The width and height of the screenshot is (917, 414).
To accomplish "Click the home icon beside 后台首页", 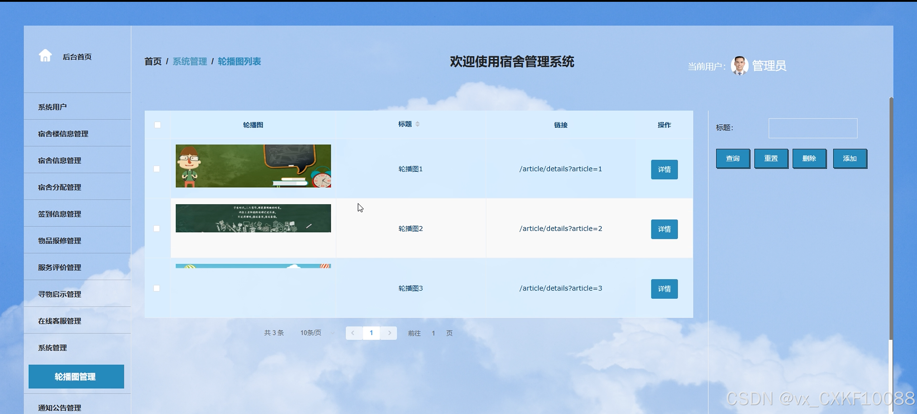I will pos(45,56).
